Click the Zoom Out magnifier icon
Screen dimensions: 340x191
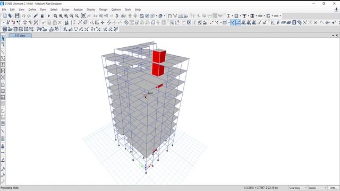(x=76, y=16)
